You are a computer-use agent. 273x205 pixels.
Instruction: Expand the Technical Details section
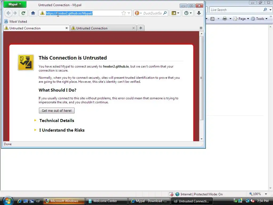(57, 120)
